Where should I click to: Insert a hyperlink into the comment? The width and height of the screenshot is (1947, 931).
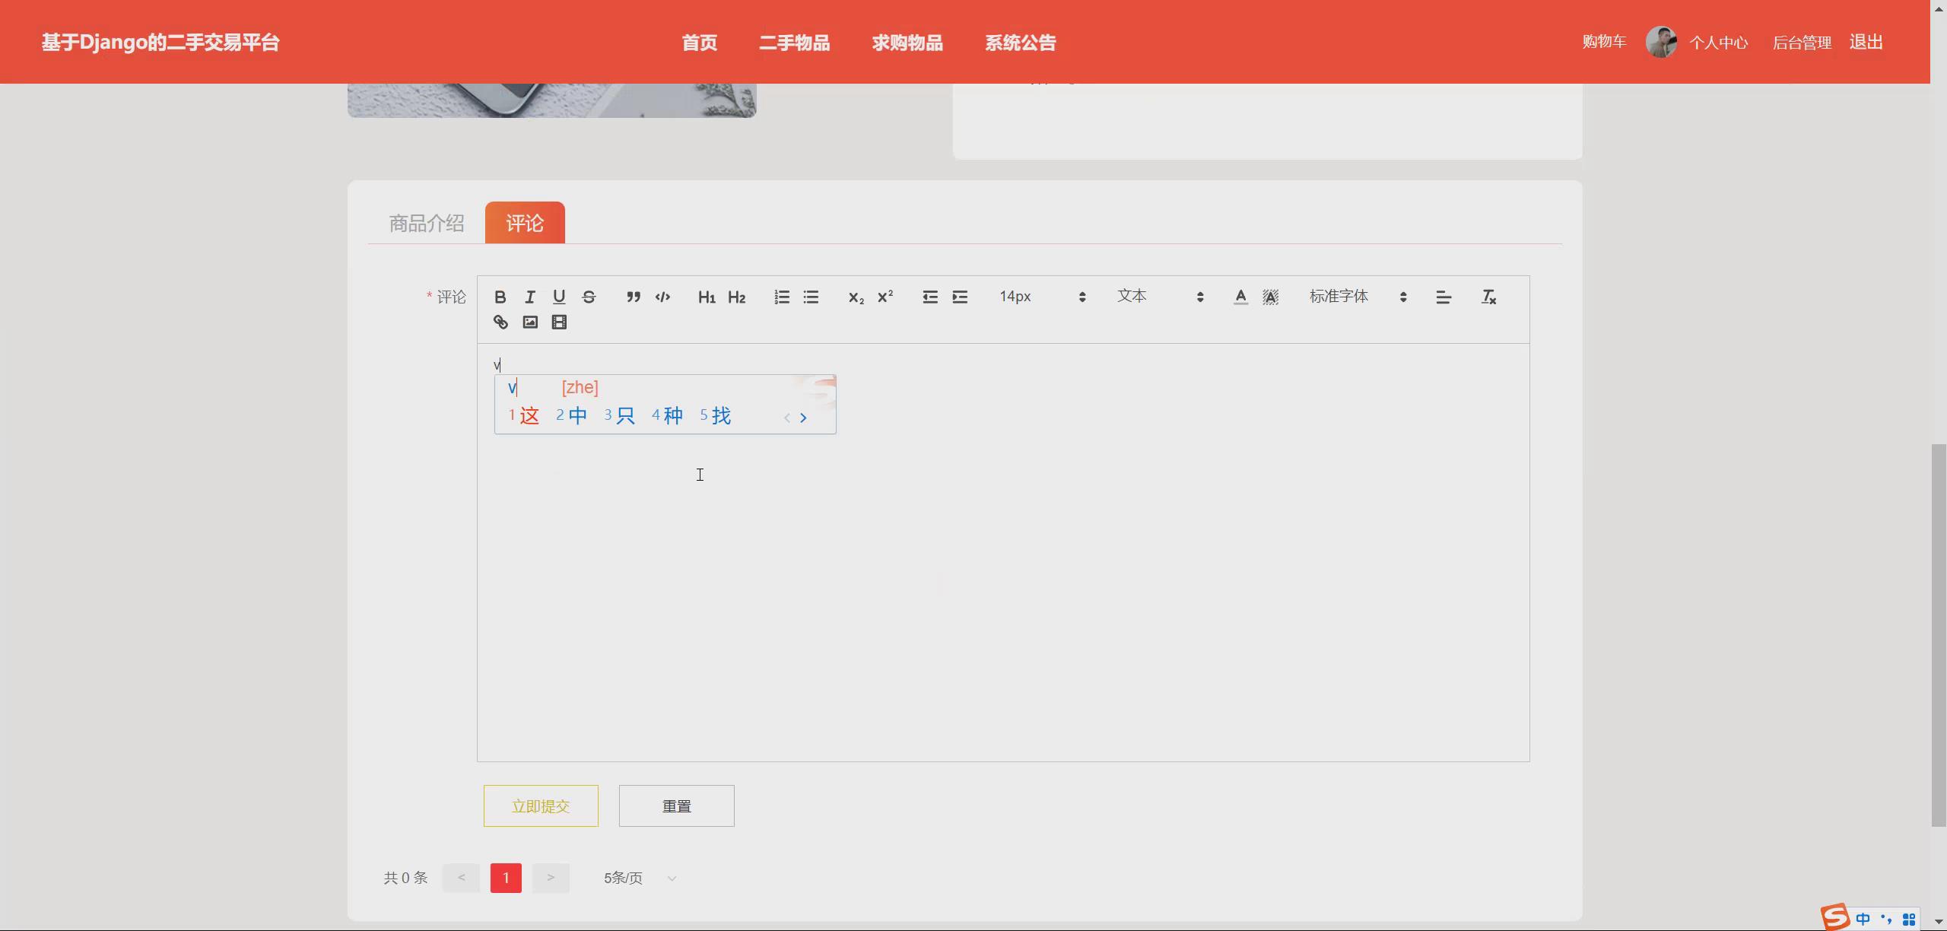coord(500,323)
